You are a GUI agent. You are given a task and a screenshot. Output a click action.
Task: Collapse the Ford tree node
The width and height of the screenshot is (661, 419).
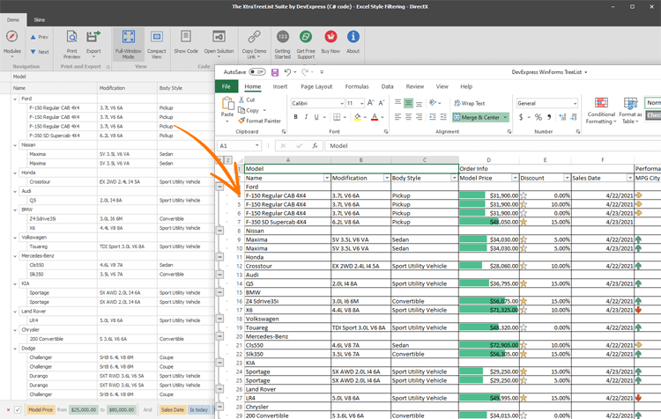[15, 99]
